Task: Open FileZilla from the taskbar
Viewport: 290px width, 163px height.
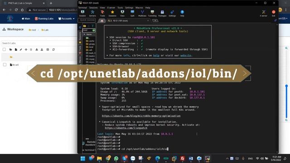Action: tap(182, 158)
